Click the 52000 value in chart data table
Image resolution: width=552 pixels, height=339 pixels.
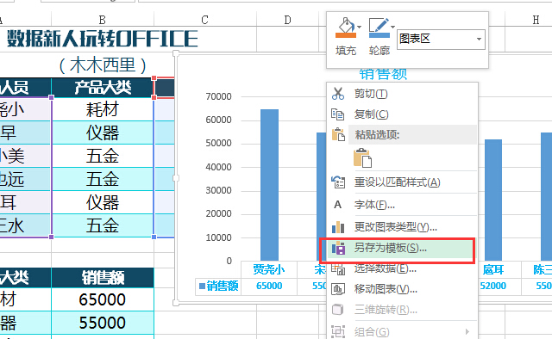[493, 286]
